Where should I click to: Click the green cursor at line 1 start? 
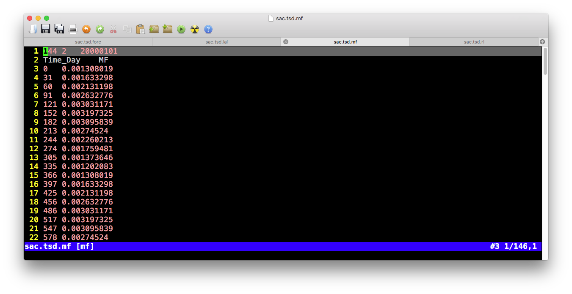point(45,51)
